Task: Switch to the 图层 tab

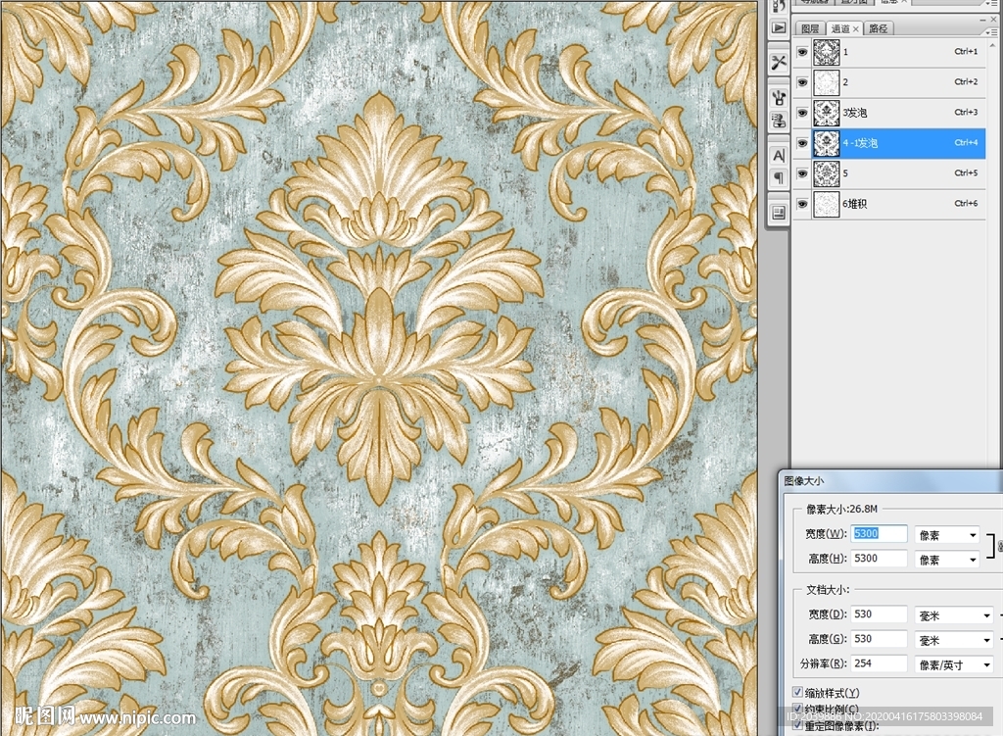Action: pos(808,28)
